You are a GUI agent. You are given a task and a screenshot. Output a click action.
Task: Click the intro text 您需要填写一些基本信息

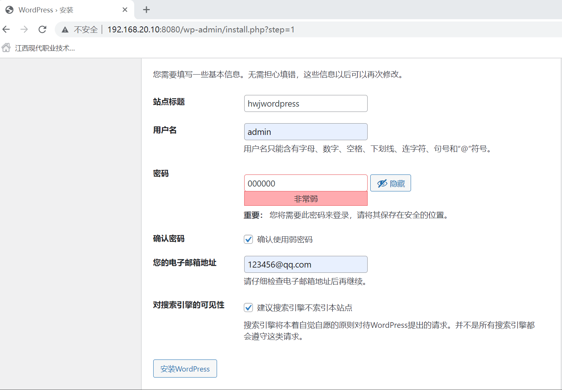[x=279, y=75]
